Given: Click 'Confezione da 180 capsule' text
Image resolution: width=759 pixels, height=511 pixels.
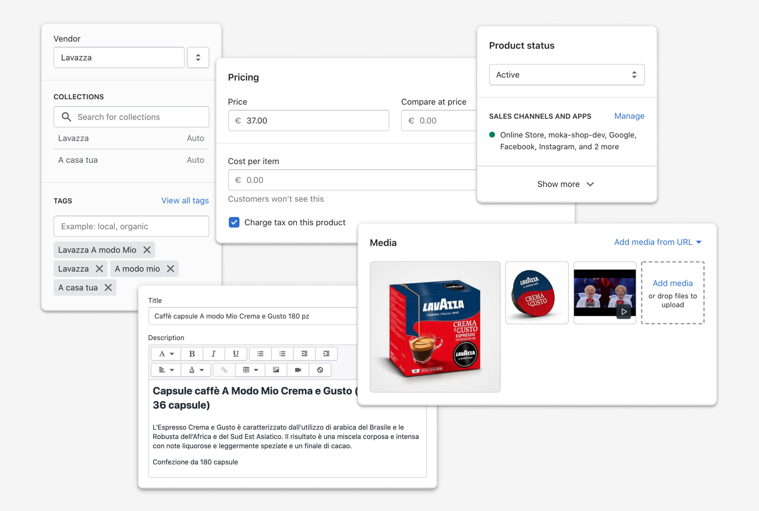Looking at the screenshot, I should coord(195,462).
